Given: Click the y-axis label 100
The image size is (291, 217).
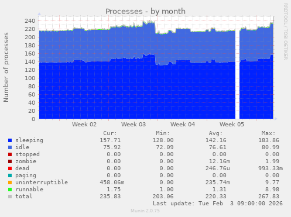Looking at the screenshot, I should pyautogui.click(x=30, y=78).
